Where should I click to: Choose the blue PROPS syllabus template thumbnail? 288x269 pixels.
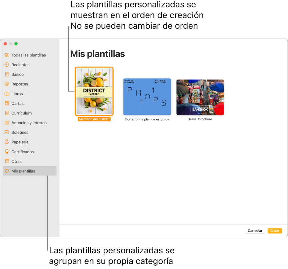(147, 97)
